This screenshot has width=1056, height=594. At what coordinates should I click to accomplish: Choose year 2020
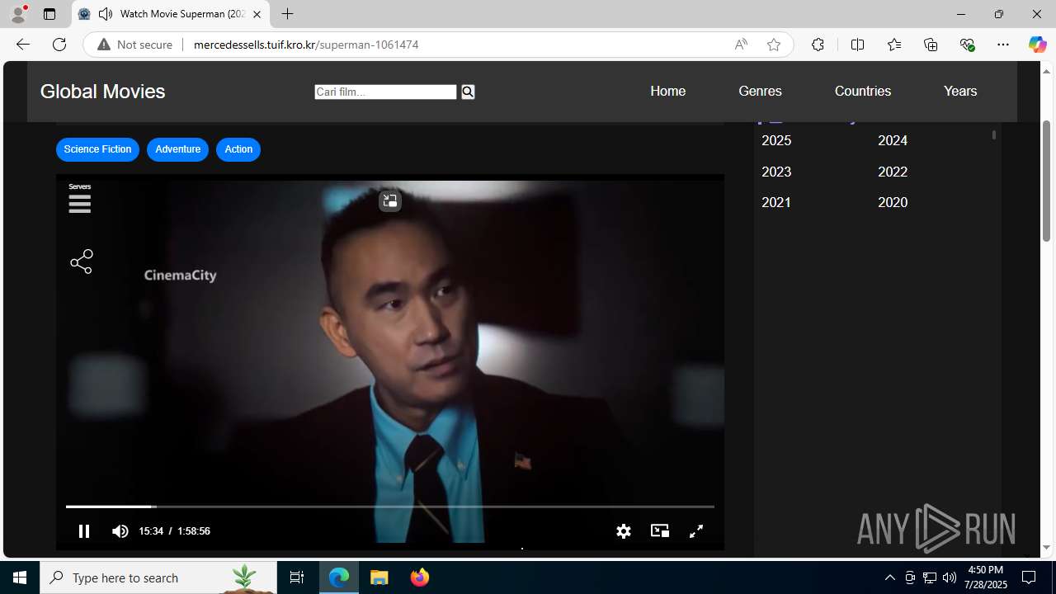tap(893, 202)
